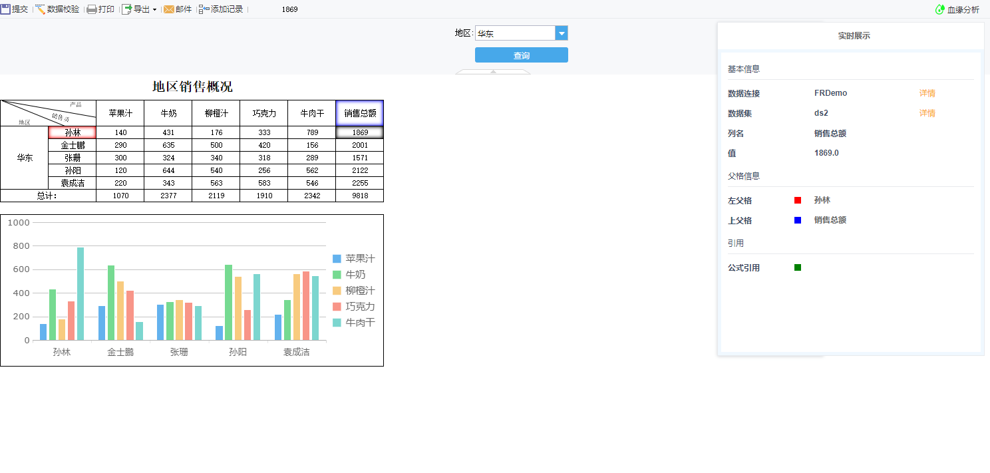Click the 地区 input field
990x473 pixels.
point(516,33)
